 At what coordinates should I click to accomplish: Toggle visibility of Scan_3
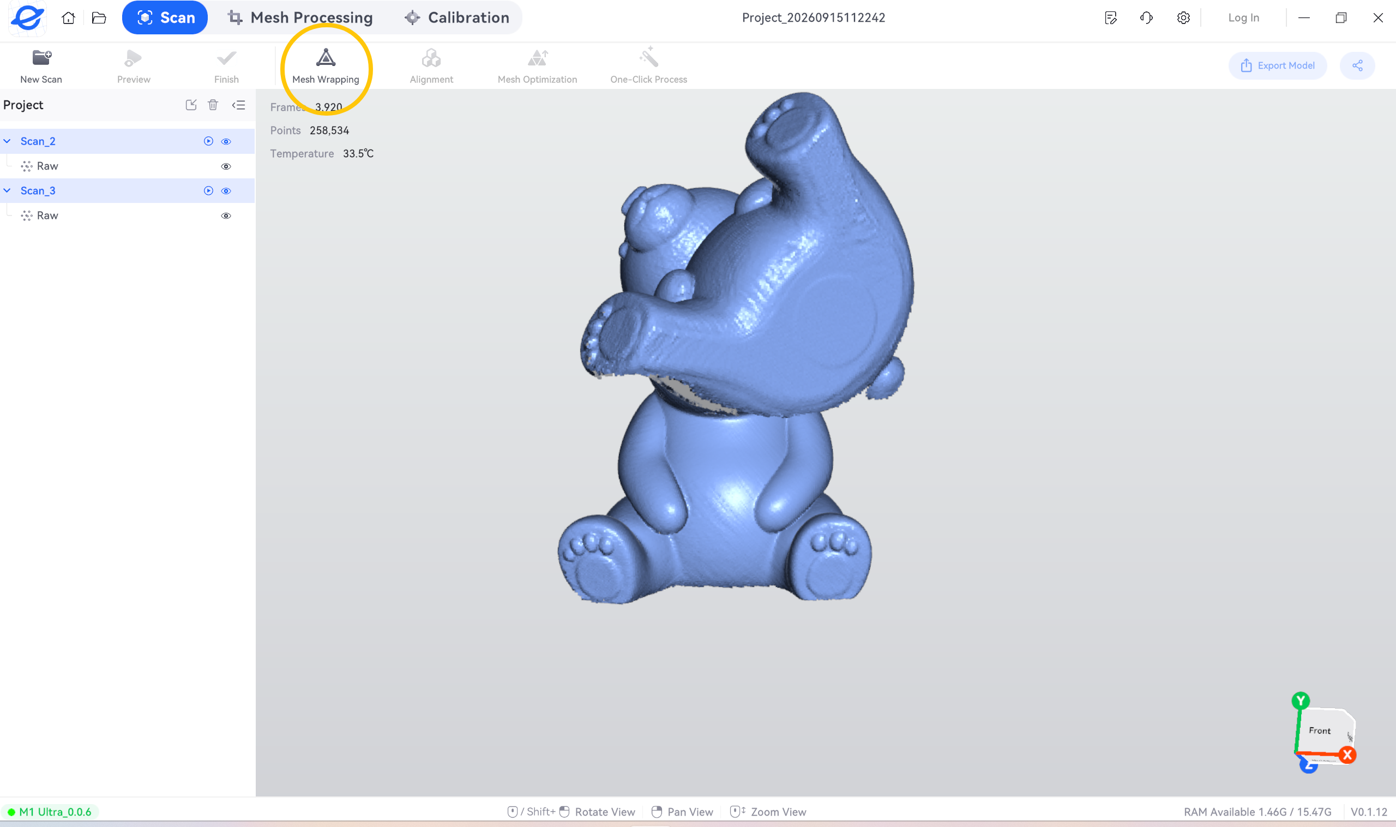pyautogui.click(x=226, y=191)
